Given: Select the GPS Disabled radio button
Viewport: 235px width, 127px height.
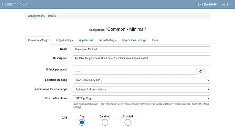Looking at the screenshot, I should click(x=105, y=123).
